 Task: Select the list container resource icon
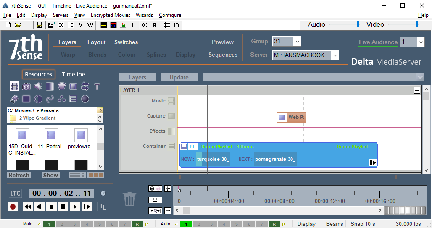[x=73, y=99]
